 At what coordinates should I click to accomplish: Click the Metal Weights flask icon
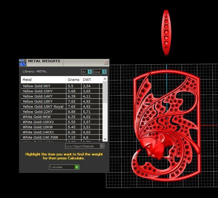23,62
